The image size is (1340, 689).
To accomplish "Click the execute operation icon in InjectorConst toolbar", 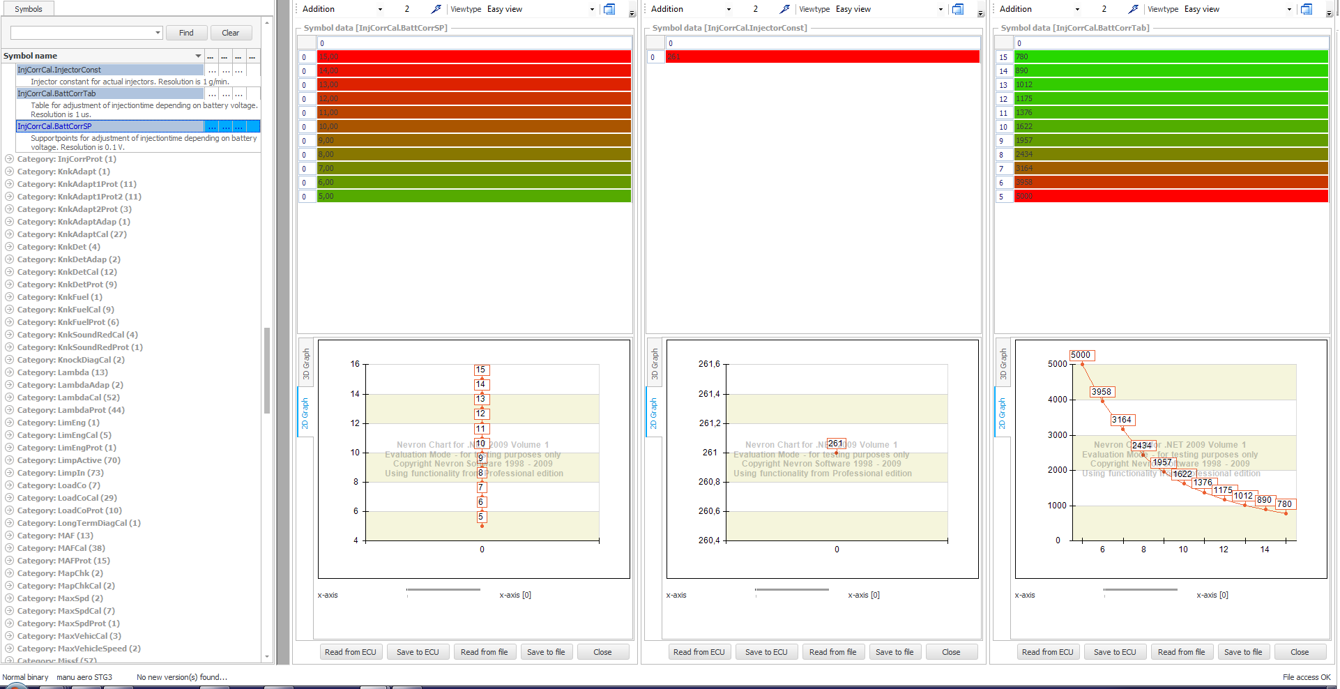I will [784, 9].
